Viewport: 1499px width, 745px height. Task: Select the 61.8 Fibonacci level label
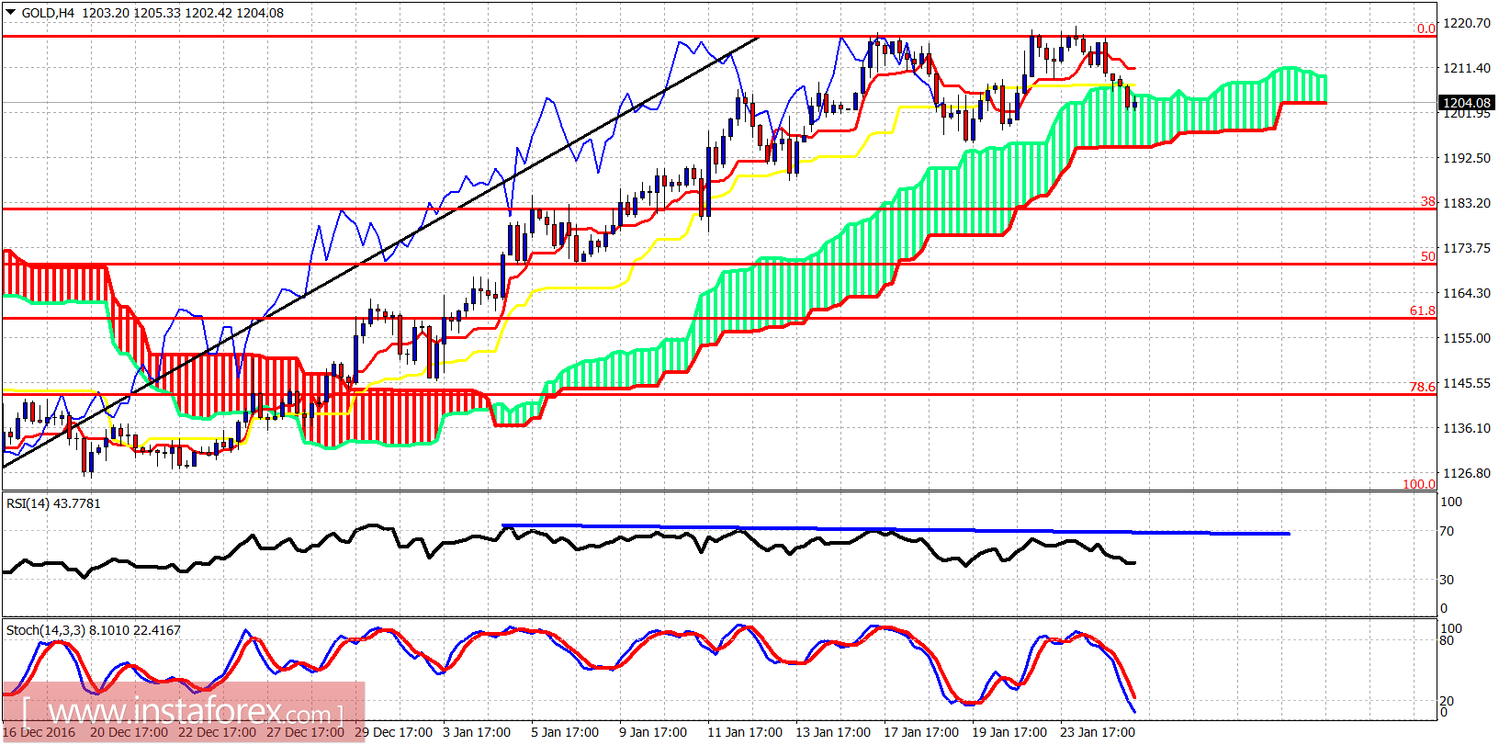[1423, 310]
